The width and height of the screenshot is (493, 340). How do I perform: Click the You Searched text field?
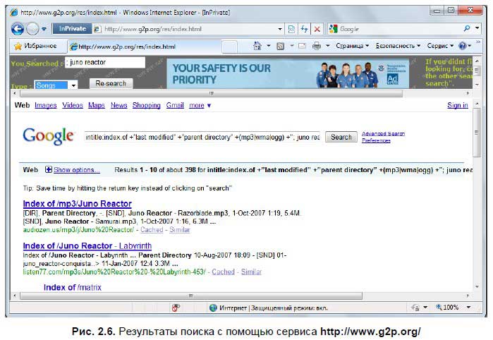pos(105,62)
